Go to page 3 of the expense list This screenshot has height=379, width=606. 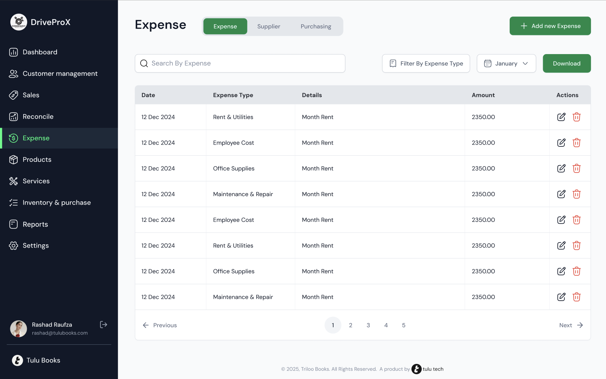click(x=368, y=325)
